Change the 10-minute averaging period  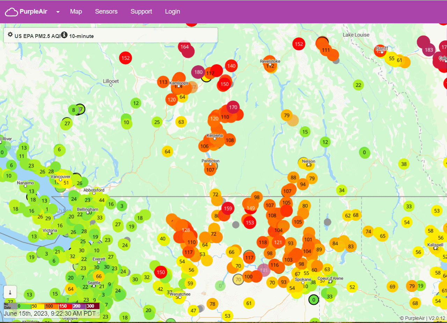tap(81, 36)
